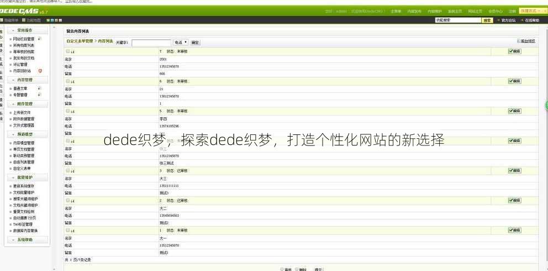Image resolution: width=548 pixels, height=271 pixels.
Task: Click the 共 1 页/7条记录 pager text
Action: click(x=78, y=260)
